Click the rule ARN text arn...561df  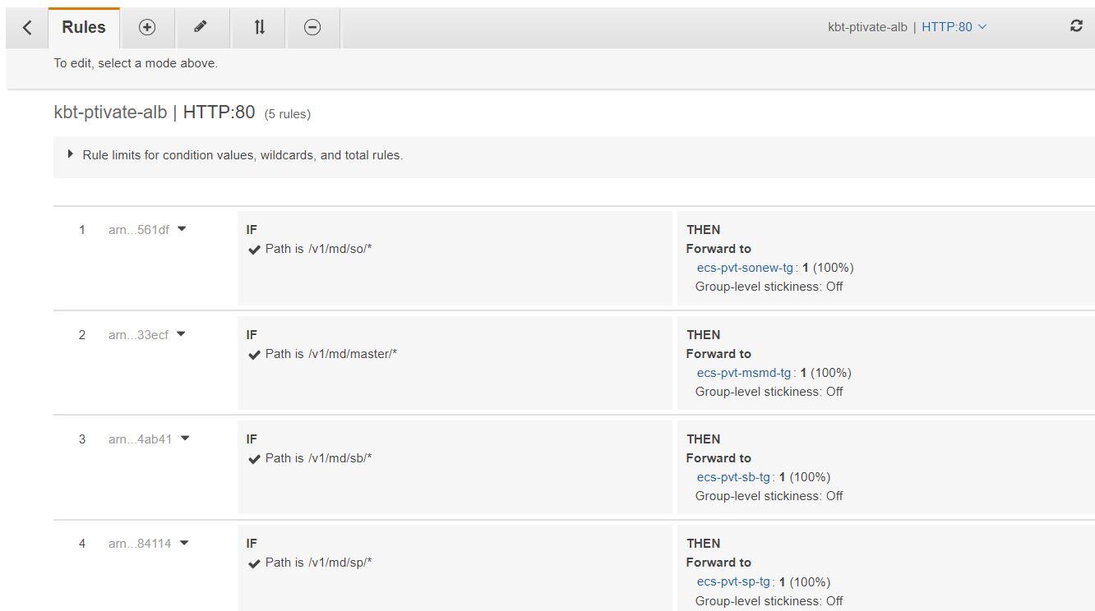click(139, 230)
